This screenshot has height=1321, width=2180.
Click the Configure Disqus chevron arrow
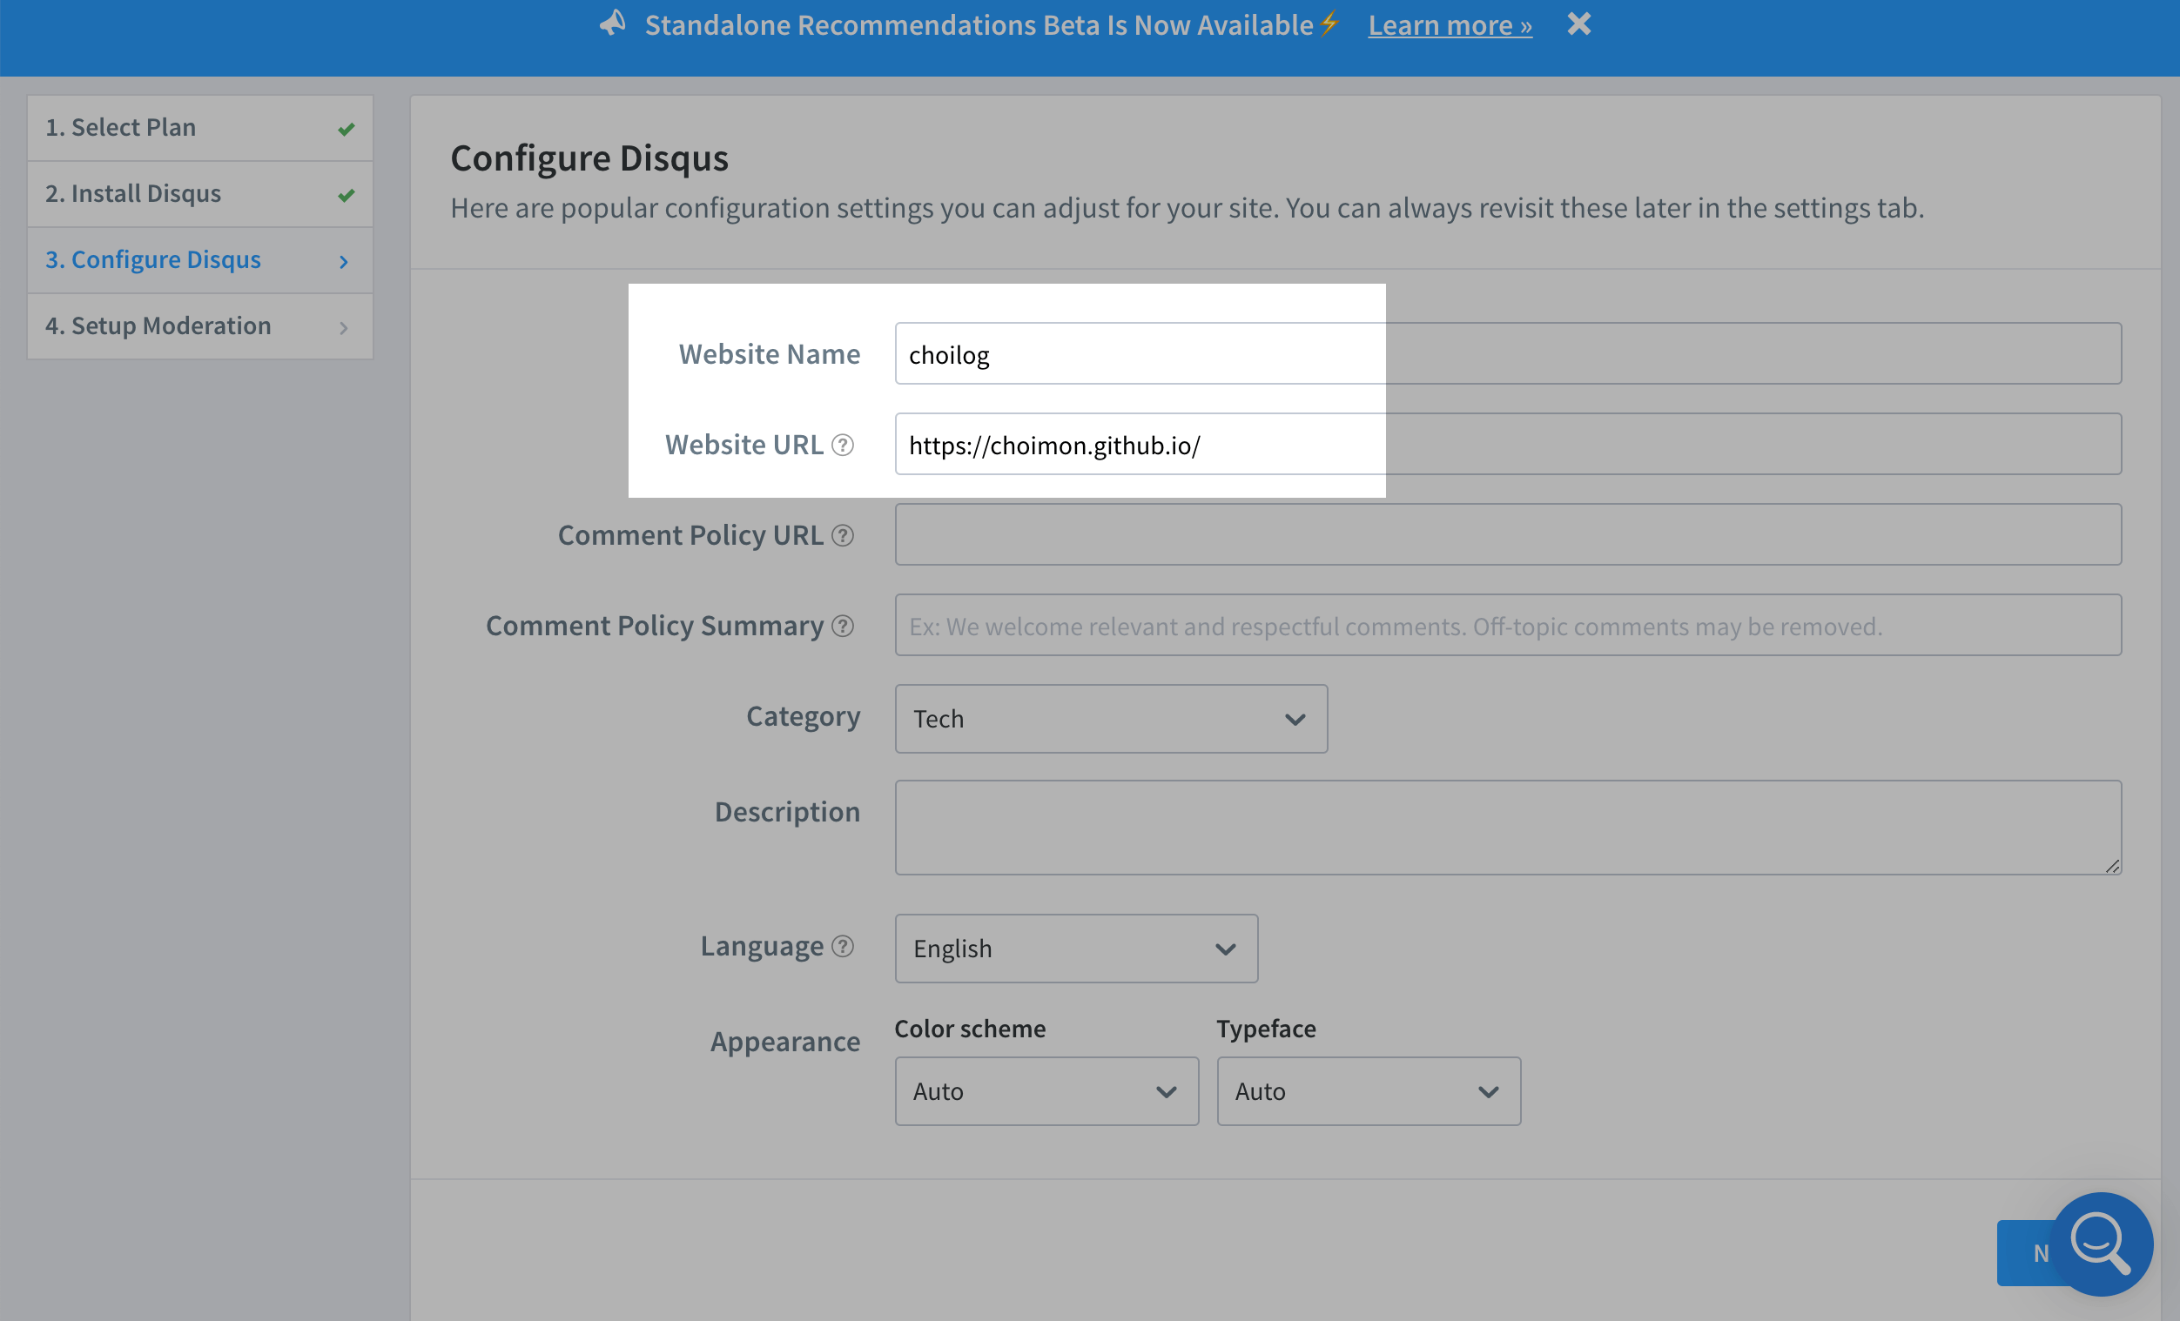click(344, 261)
